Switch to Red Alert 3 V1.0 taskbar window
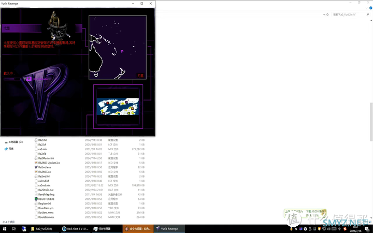 point(76,229)
